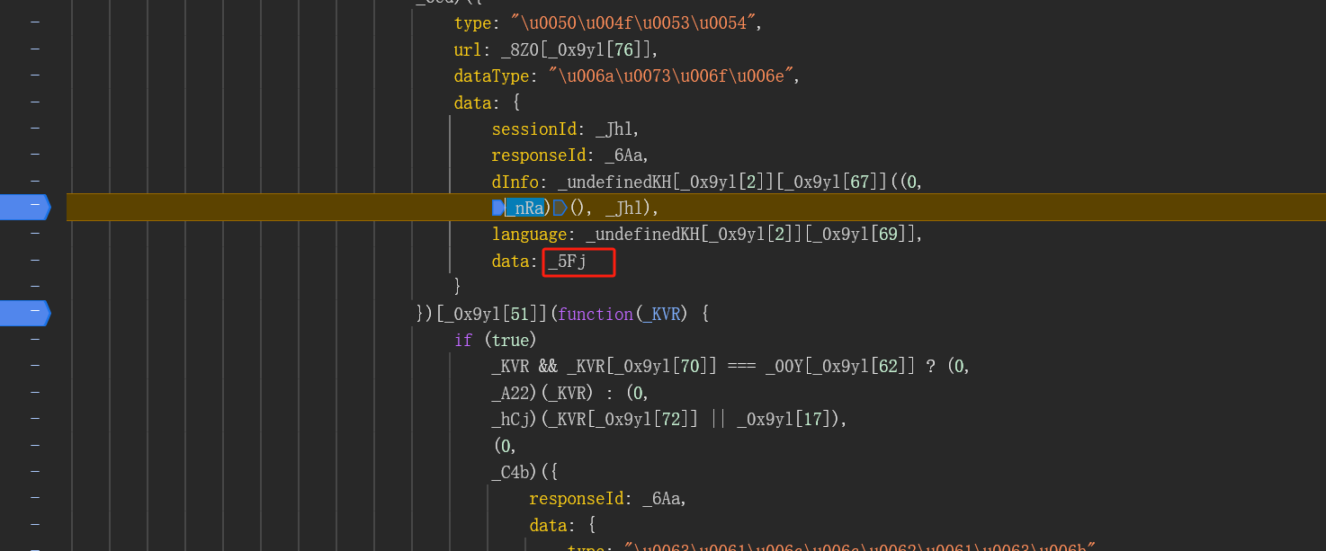Viewport: 1326px width, 551px height.
Task: Click the true literal in if condition
Action: click(510, 341)
